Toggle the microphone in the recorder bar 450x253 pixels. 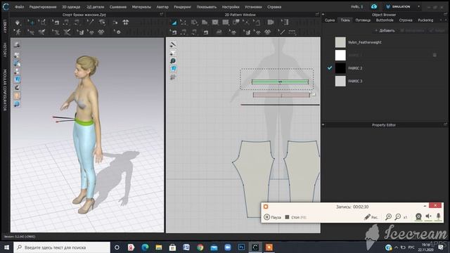click(x=438, y=216)
